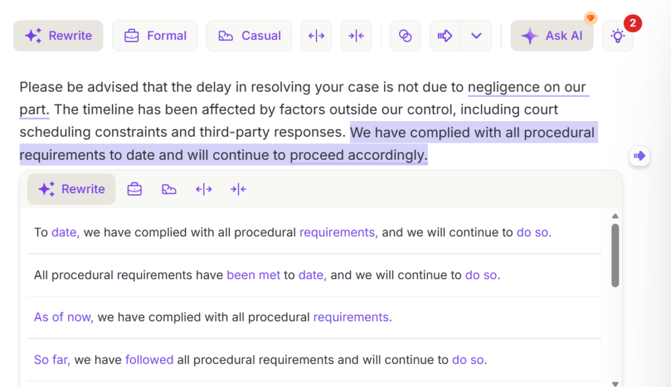Click the Expand text icon in top toolbar
Screen dimensions: 671x387
coord(316,36)
